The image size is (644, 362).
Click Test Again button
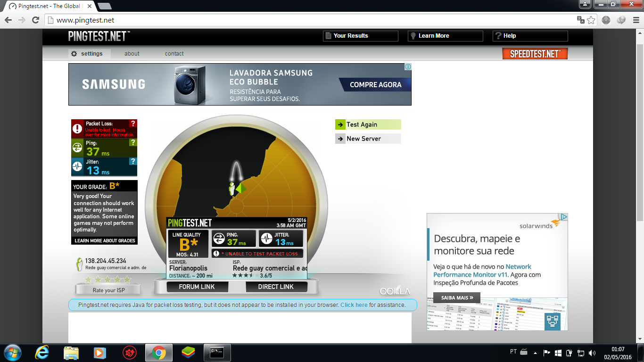[368, 124]
